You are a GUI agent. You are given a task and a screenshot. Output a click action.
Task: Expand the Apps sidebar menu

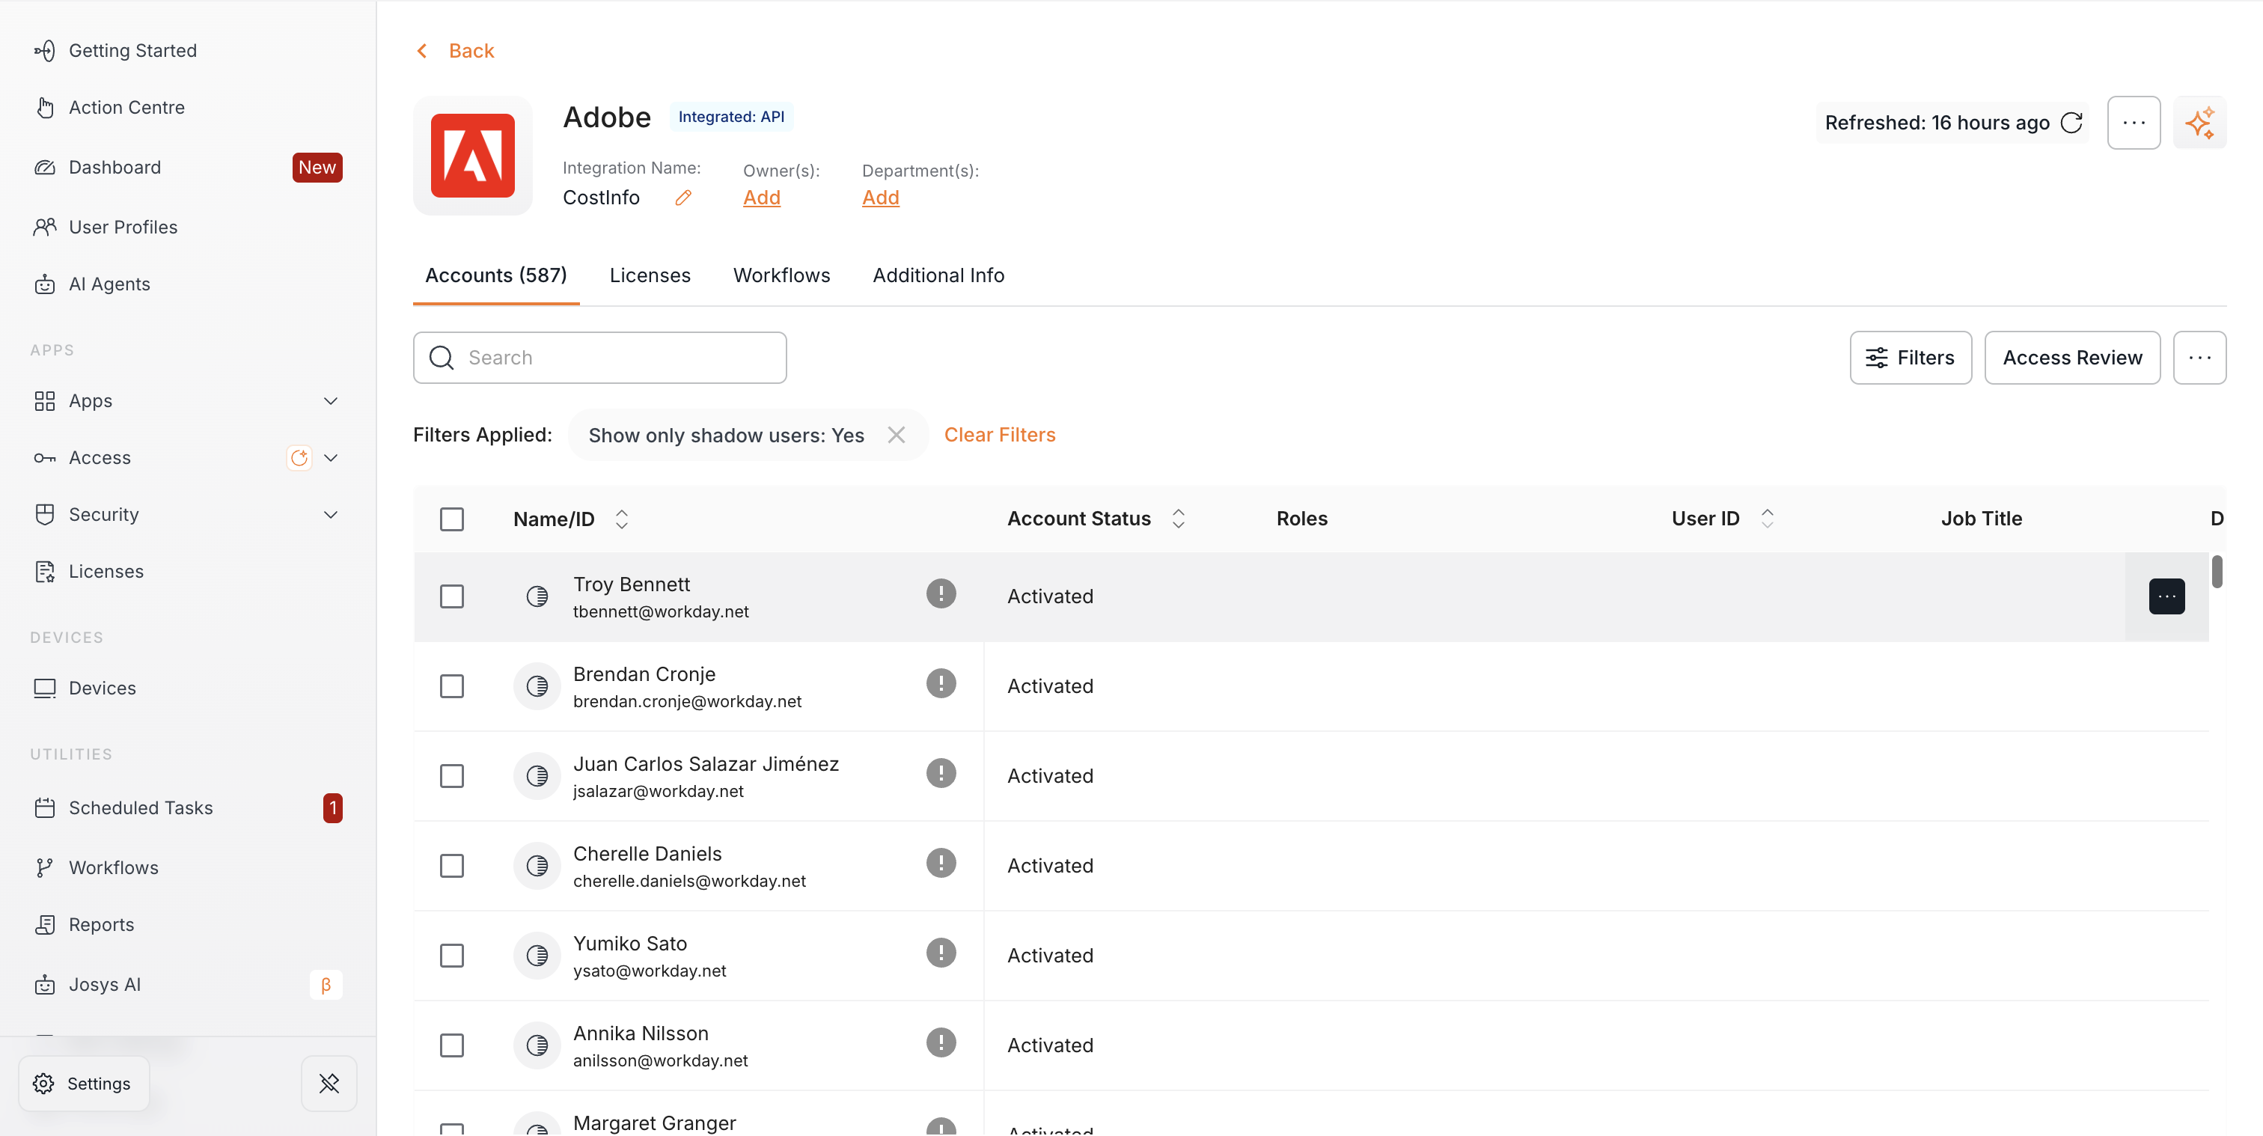tap(330, 400)
